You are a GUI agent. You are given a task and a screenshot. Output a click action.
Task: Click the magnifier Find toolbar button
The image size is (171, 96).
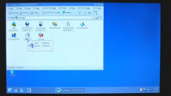point(50,13)
